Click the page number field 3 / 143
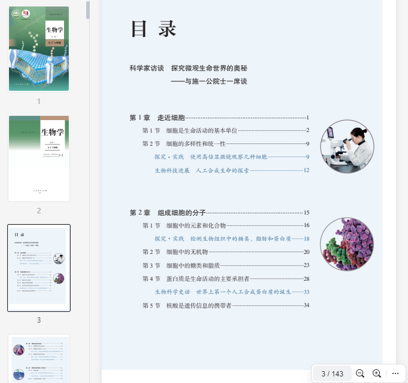The height and width of the screenshot is (383, 408). pyautogui.click(x=332, y=373)
